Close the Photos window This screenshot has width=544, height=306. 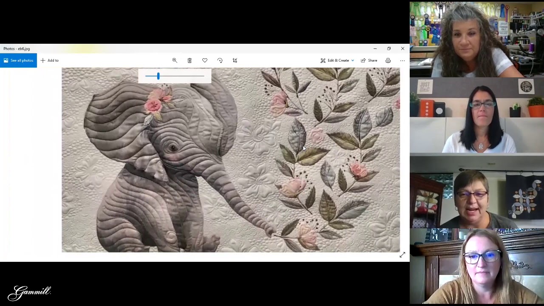point(402,48)
